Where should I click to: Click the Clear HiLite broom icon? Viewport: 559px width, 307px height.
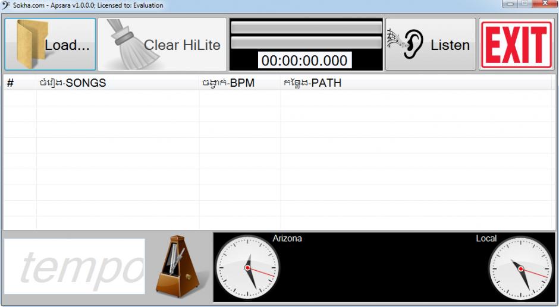point(132,45)
